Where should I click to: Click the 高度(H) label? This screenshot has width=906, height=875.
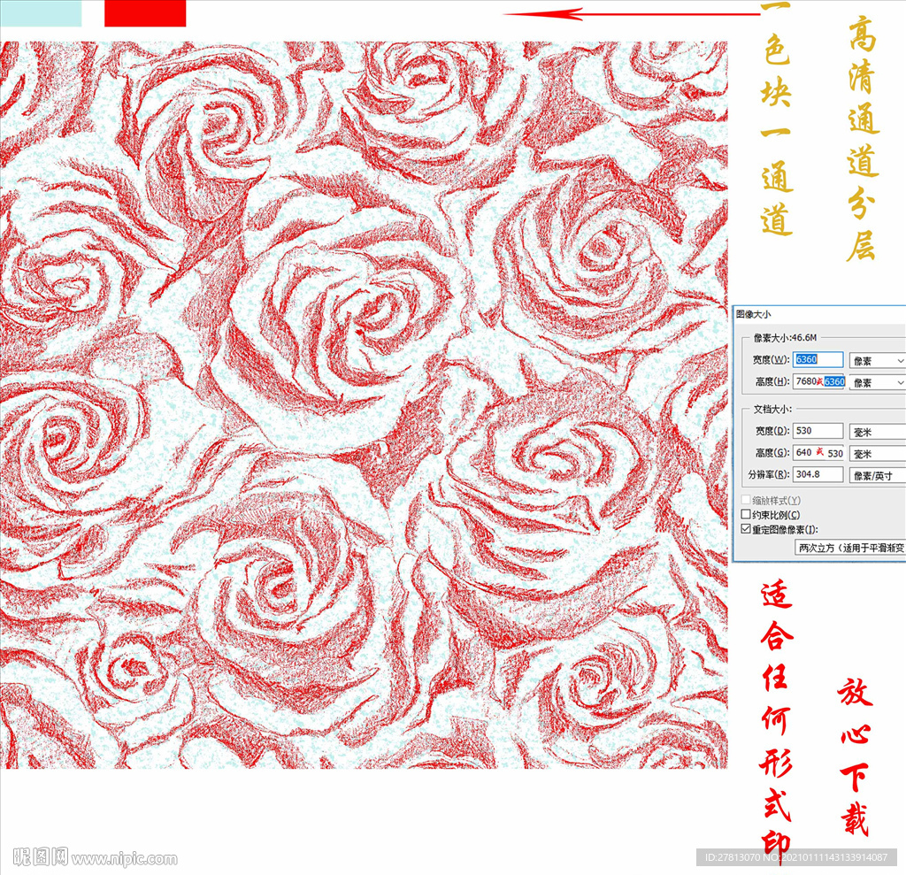(x=772, y=381)
